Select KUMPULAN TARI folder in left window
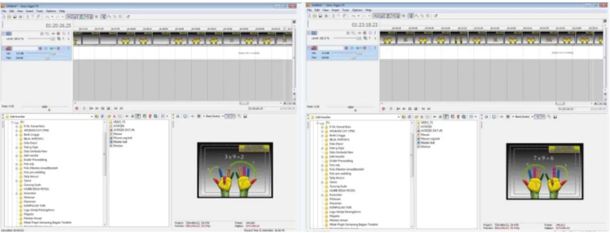Viewport: 610px width, 233px height. (x=35, y=206)
